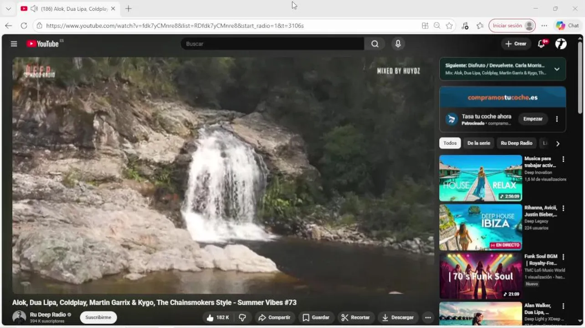Open options for Alan Walker video
This screenshot has height=328, width=585.
tap(563, 306)
